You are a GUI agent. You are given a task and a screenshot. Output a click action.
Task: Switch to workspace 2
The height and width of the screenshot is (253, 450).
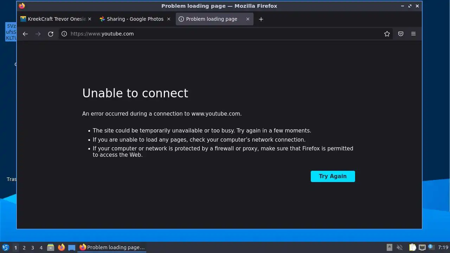[24, 248]
